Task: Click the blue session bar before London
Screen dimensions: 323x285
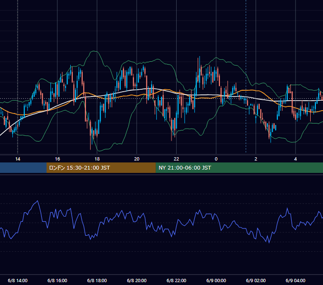Action: point(23,168)
